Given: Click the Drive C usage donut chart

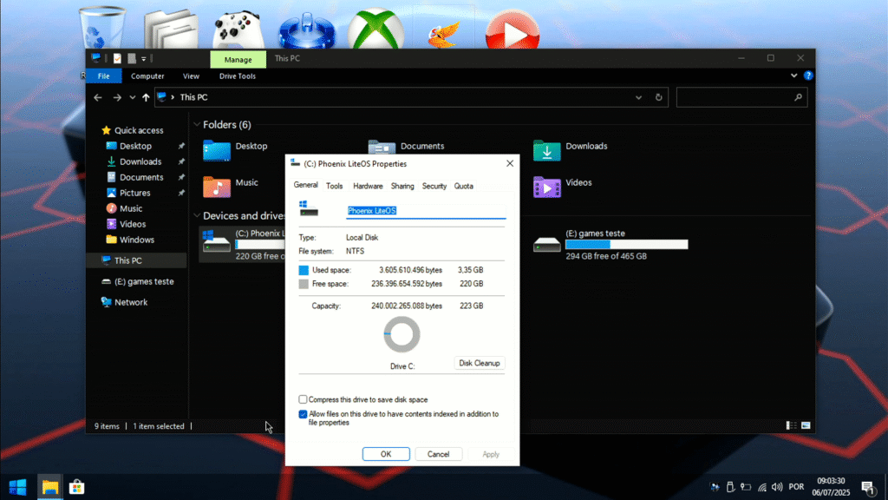Looking at the screenshot, I should tap(402, 334).
